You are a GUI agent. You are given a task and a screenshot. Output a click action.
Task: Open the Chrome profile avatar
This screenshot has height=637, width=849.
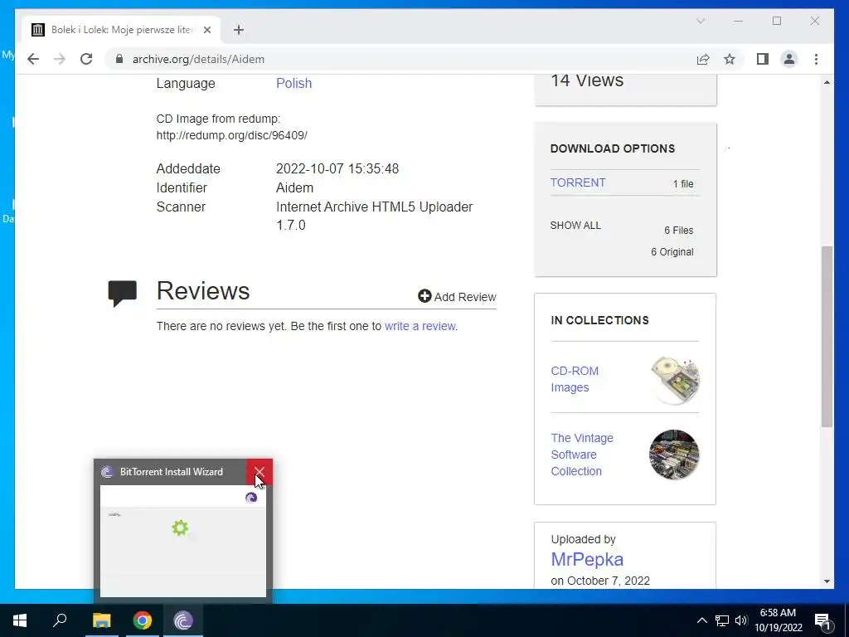[789, 59]
